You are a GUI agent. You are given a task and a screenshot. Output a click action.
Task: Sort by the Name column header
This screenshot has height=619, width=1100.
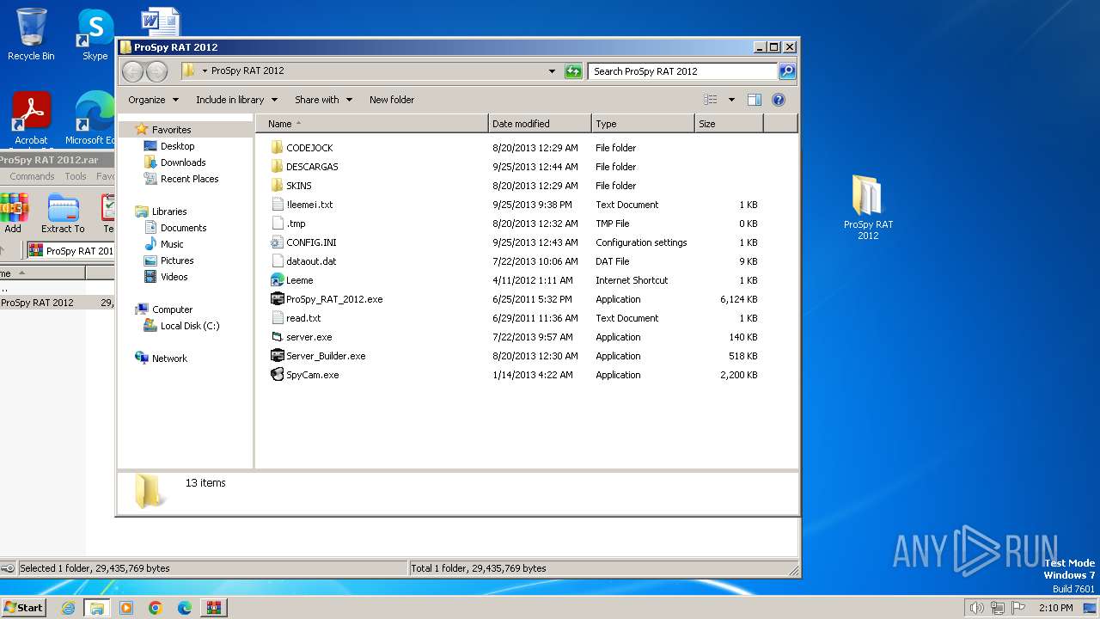pyautogui.click(x=372, y=124)
